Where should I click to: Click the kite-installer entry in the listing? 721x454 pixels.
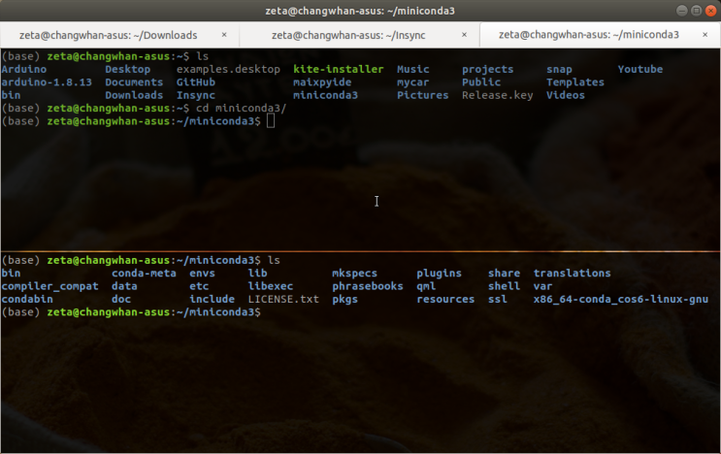(338, 70)
